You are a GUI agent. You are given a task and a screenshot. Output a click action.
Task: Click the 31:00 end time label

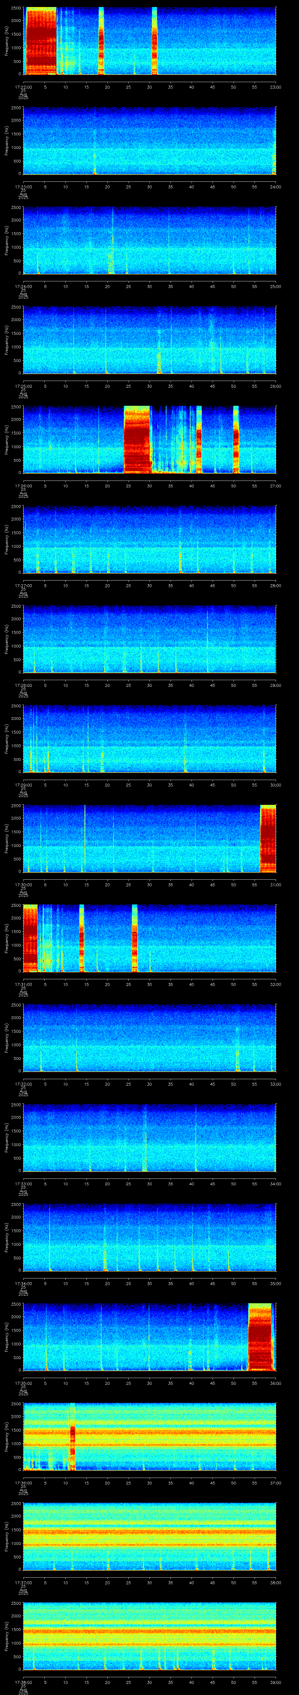pos(275,884)
